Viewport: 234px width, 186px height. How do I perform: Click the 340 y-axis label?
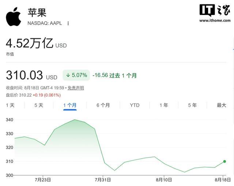coord(10,120)
